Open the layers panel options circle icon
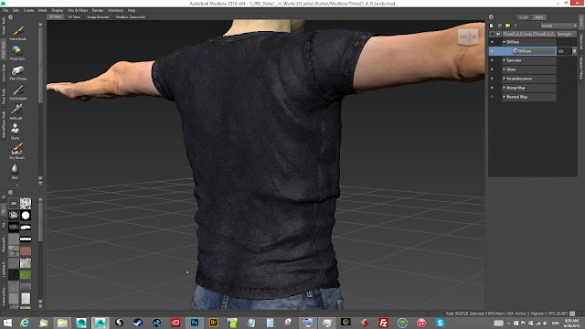The image size is (585, 329). click(x=491, y=17)
